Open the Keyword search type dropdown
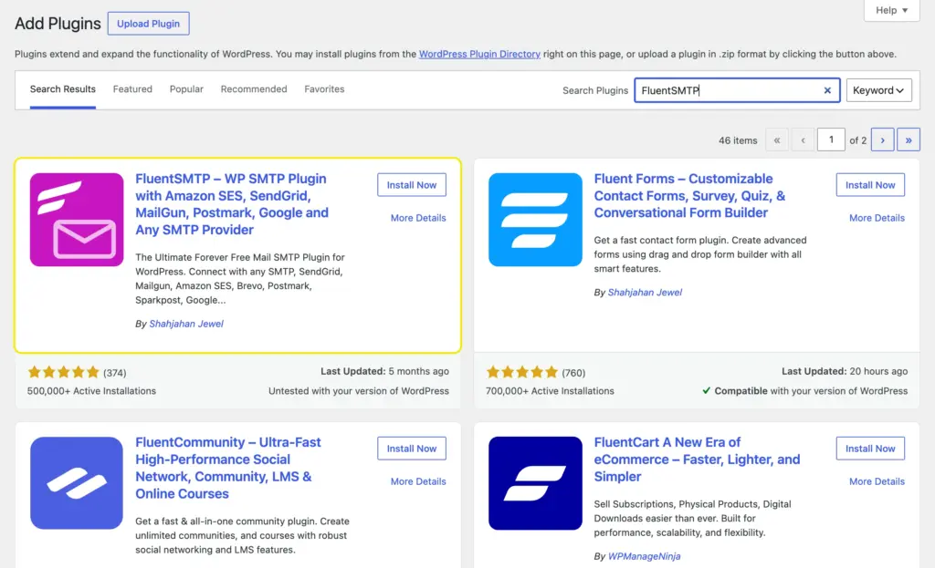Image resolution: width=935 pixels, height=568 pixels. [879, 90]
